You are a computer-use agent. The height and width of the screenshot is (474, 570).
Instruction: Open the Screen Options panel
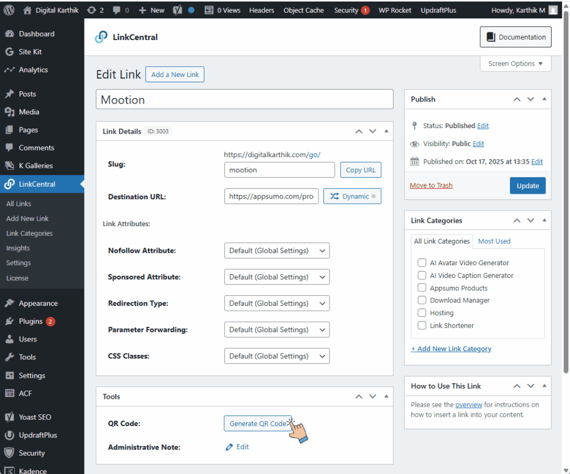point(515,63)
